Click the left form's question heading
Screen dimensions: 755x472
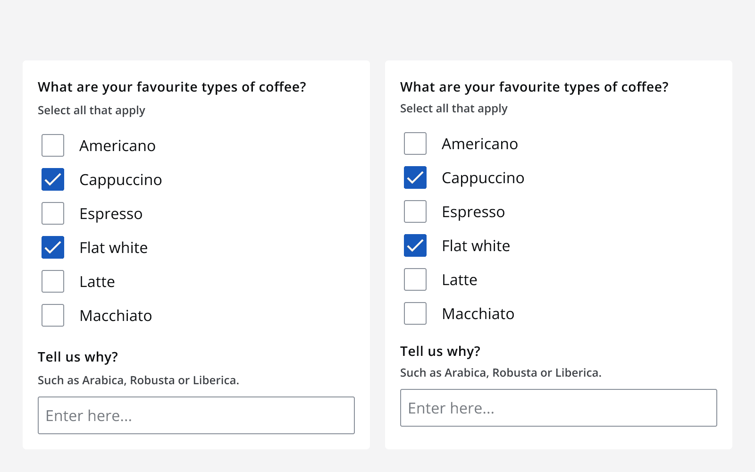(171, 87)
